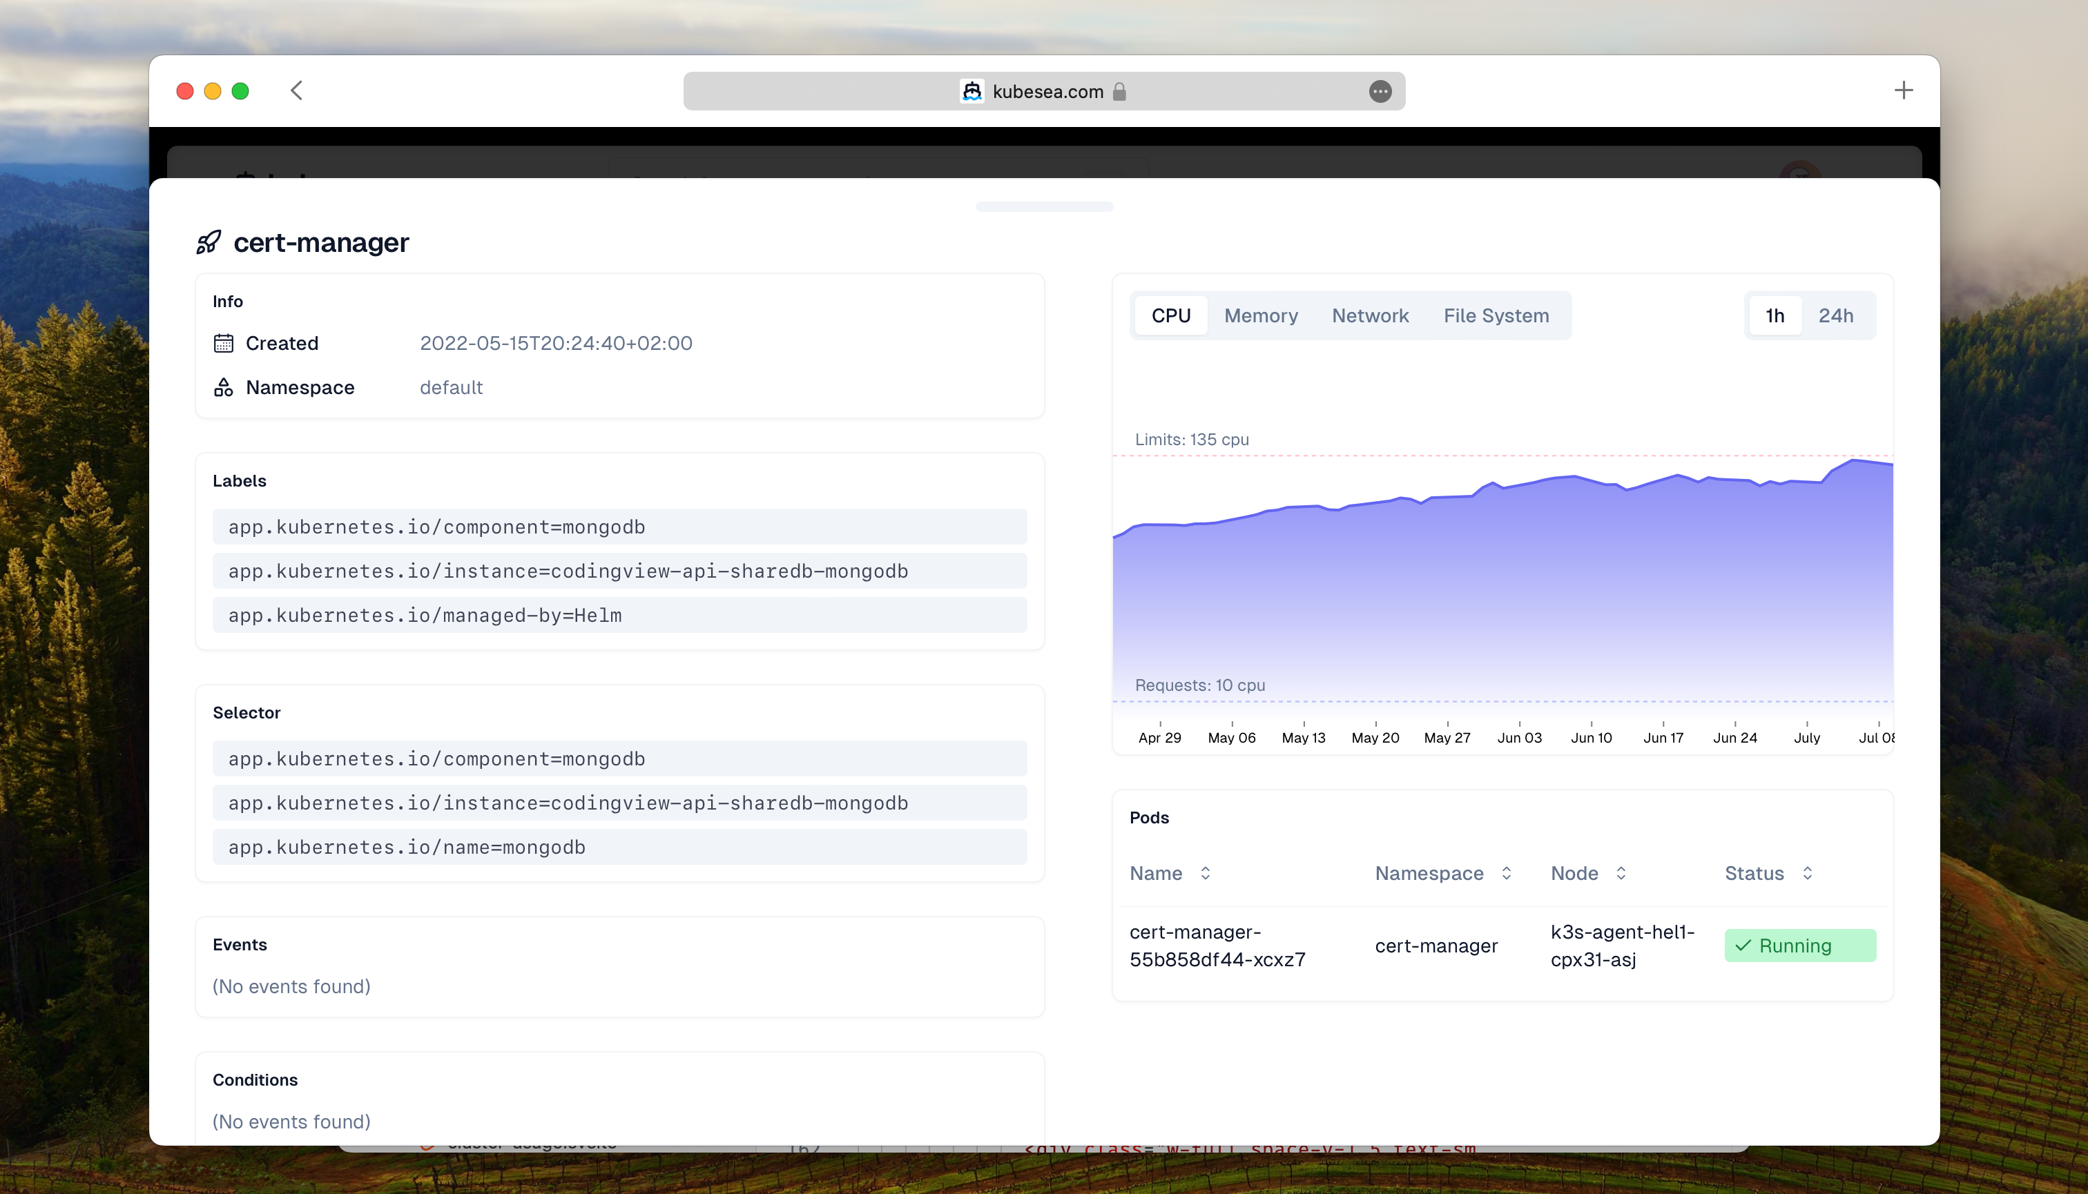Click the Created timestamp value
This screenshot has height=1194, width=2088.
coord(557,343)
